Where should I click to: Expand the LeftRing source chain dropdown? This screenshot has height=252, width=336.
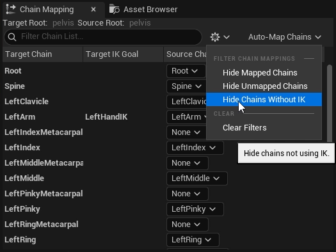193,240
